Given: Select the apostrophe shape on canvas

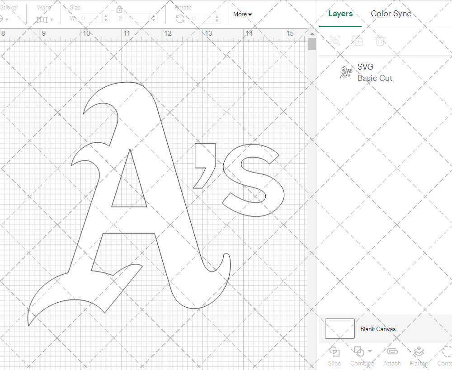Looking at the screenshot, I should click(205, 166).
